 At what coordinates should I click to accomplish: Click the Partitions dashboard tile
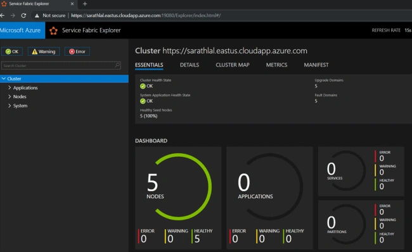(x=361, y=225)
